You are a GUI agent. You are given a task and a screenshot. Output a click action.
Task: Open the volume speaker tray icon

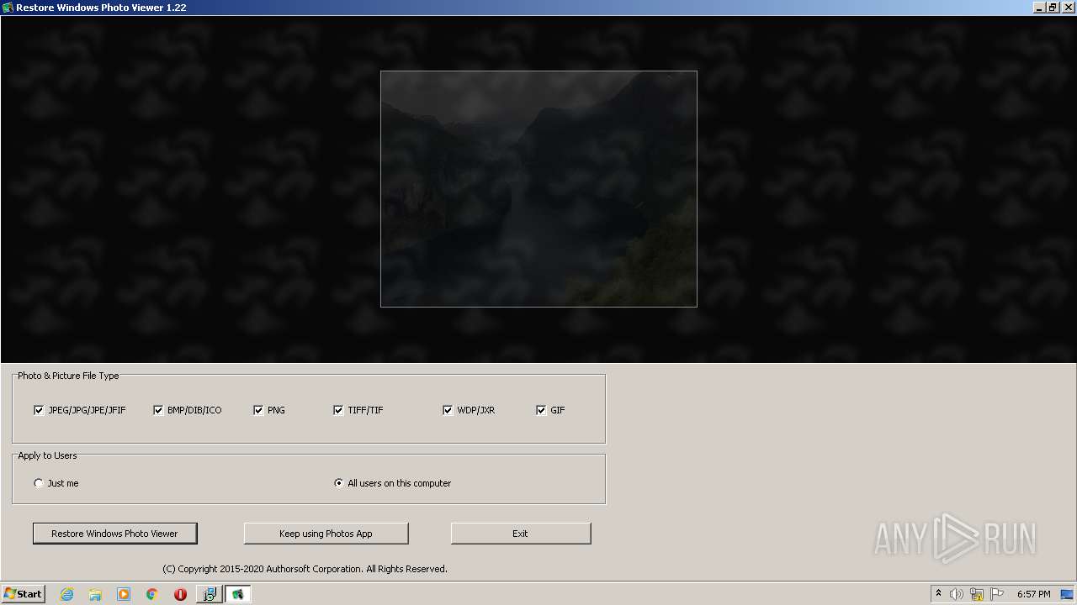pyautogui.click(x=957, y=594)
